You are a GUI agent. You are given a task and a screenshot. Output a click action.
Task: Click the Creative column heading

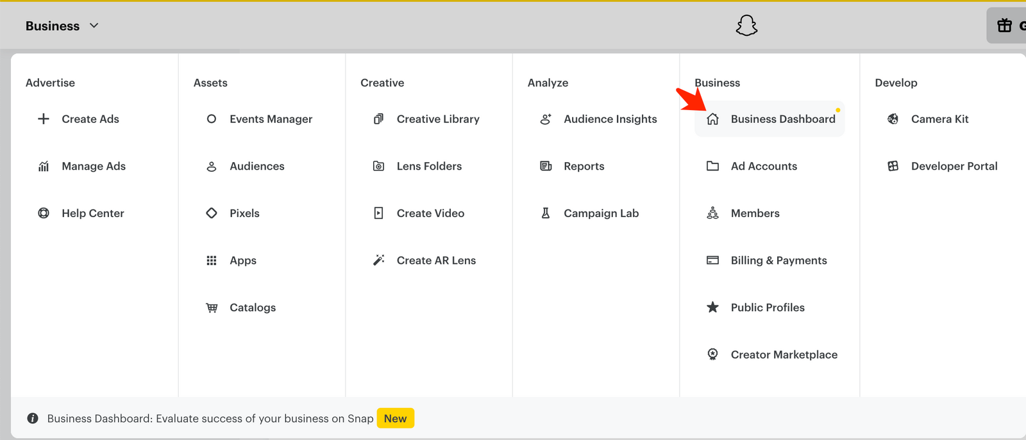(x=382, y=83)
